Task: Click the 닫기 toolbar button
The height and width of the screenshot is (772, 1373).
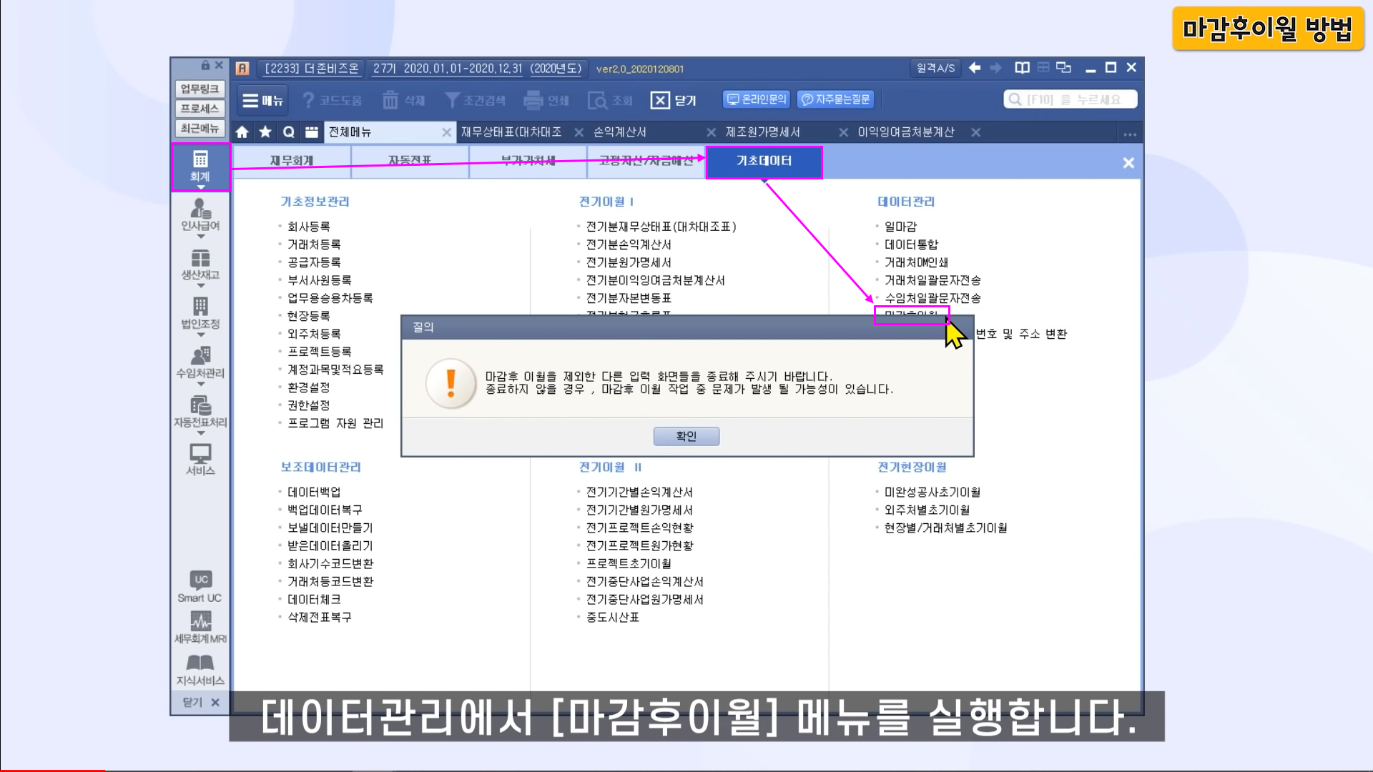Action: point(673,100)
